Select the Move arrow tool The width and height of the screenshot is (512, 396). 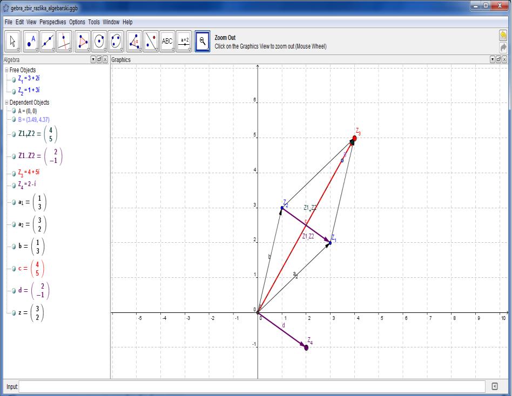click(12, 41)
